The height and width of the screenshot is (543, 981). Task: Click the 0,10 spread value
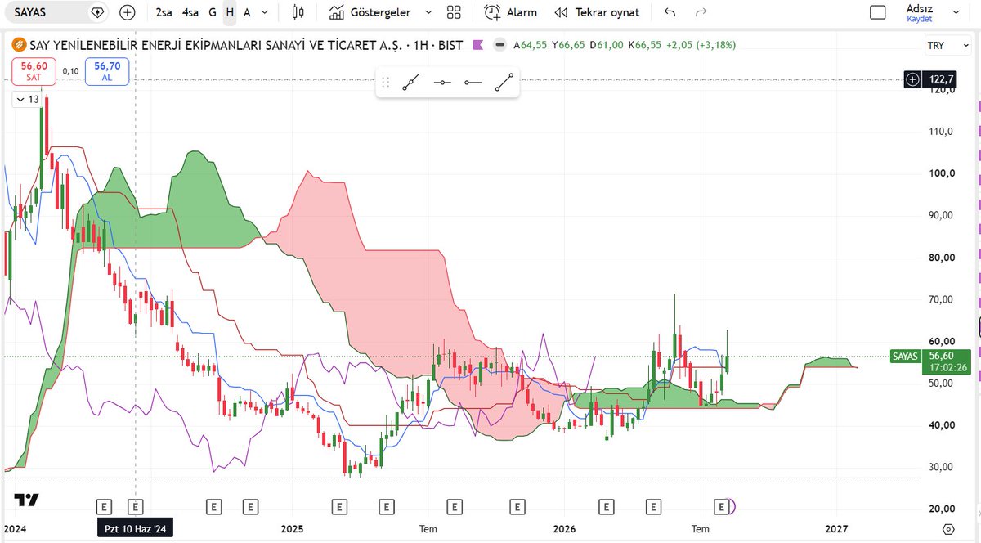70,71
